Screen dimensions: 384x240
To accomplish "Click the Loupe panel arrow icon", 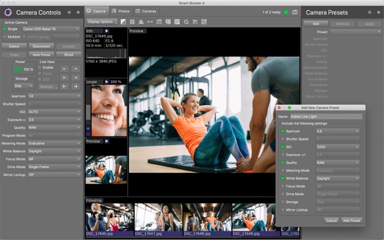I will tap(107, 82).
